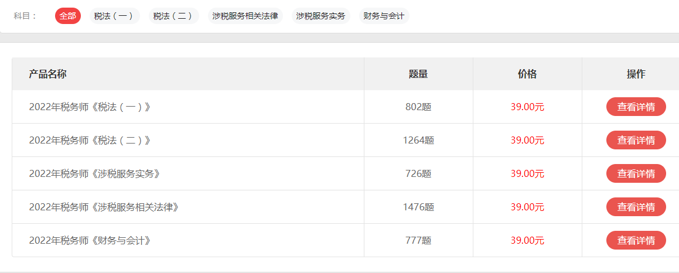This screenshot has height=273, width=679.
Task: View details for 财务与会计 product
Action: pyautogui.click(x=636, y=240)
